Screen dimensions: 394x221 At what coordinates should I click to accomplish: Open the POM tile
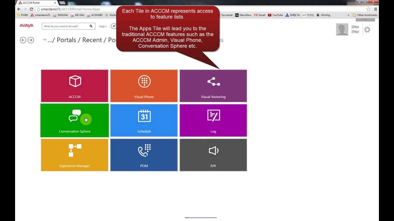point(144,155)
